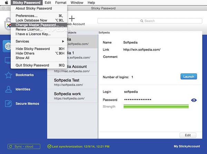The image size is (207, 154).
Task: Click the sync arrows icon
Action: click(x=11, y=146)
